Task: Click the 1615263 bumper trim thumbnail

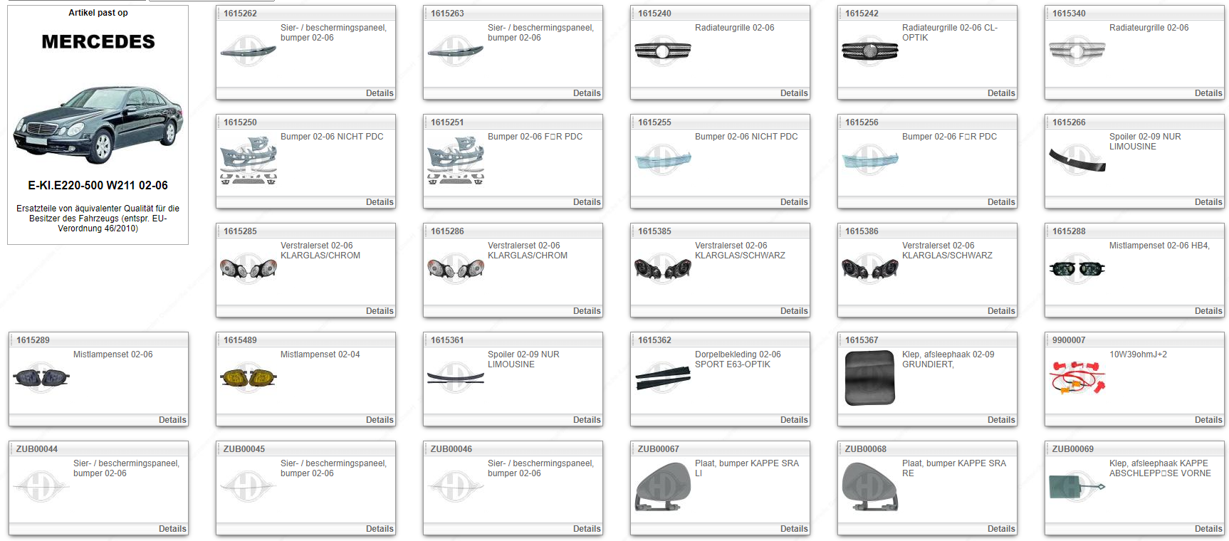Action: (456, 51)
